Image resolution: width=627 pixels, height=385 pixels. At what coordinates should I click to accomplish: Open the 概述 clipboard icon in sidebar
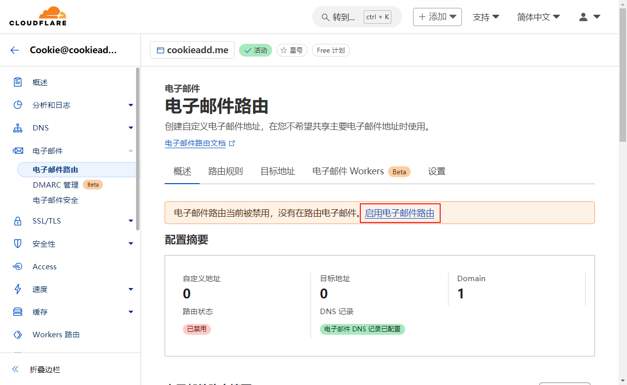[18, 82]
